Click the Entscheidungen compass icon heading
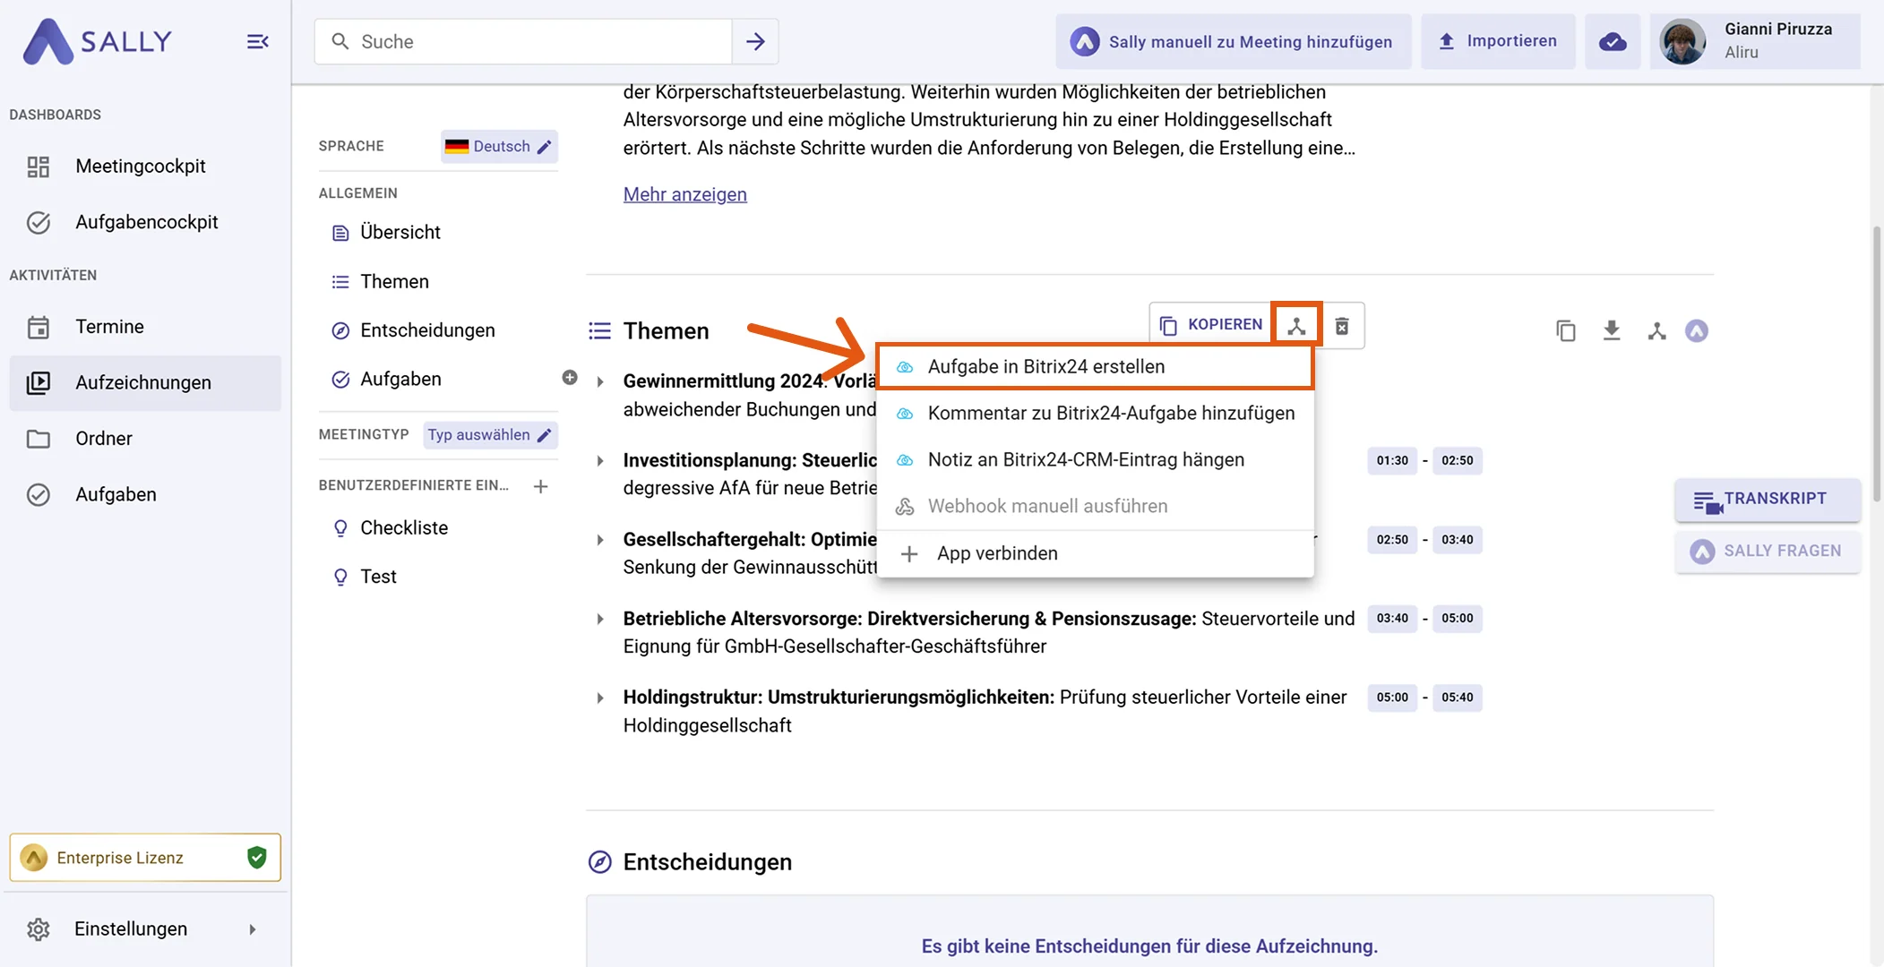This screenshot has width=1884, height=967. coord(599,862)
